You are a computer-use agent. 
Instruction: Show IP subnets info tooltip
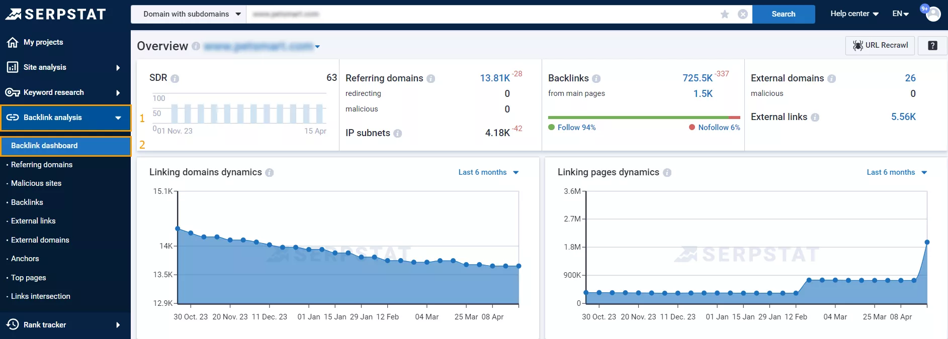(398, 134)
